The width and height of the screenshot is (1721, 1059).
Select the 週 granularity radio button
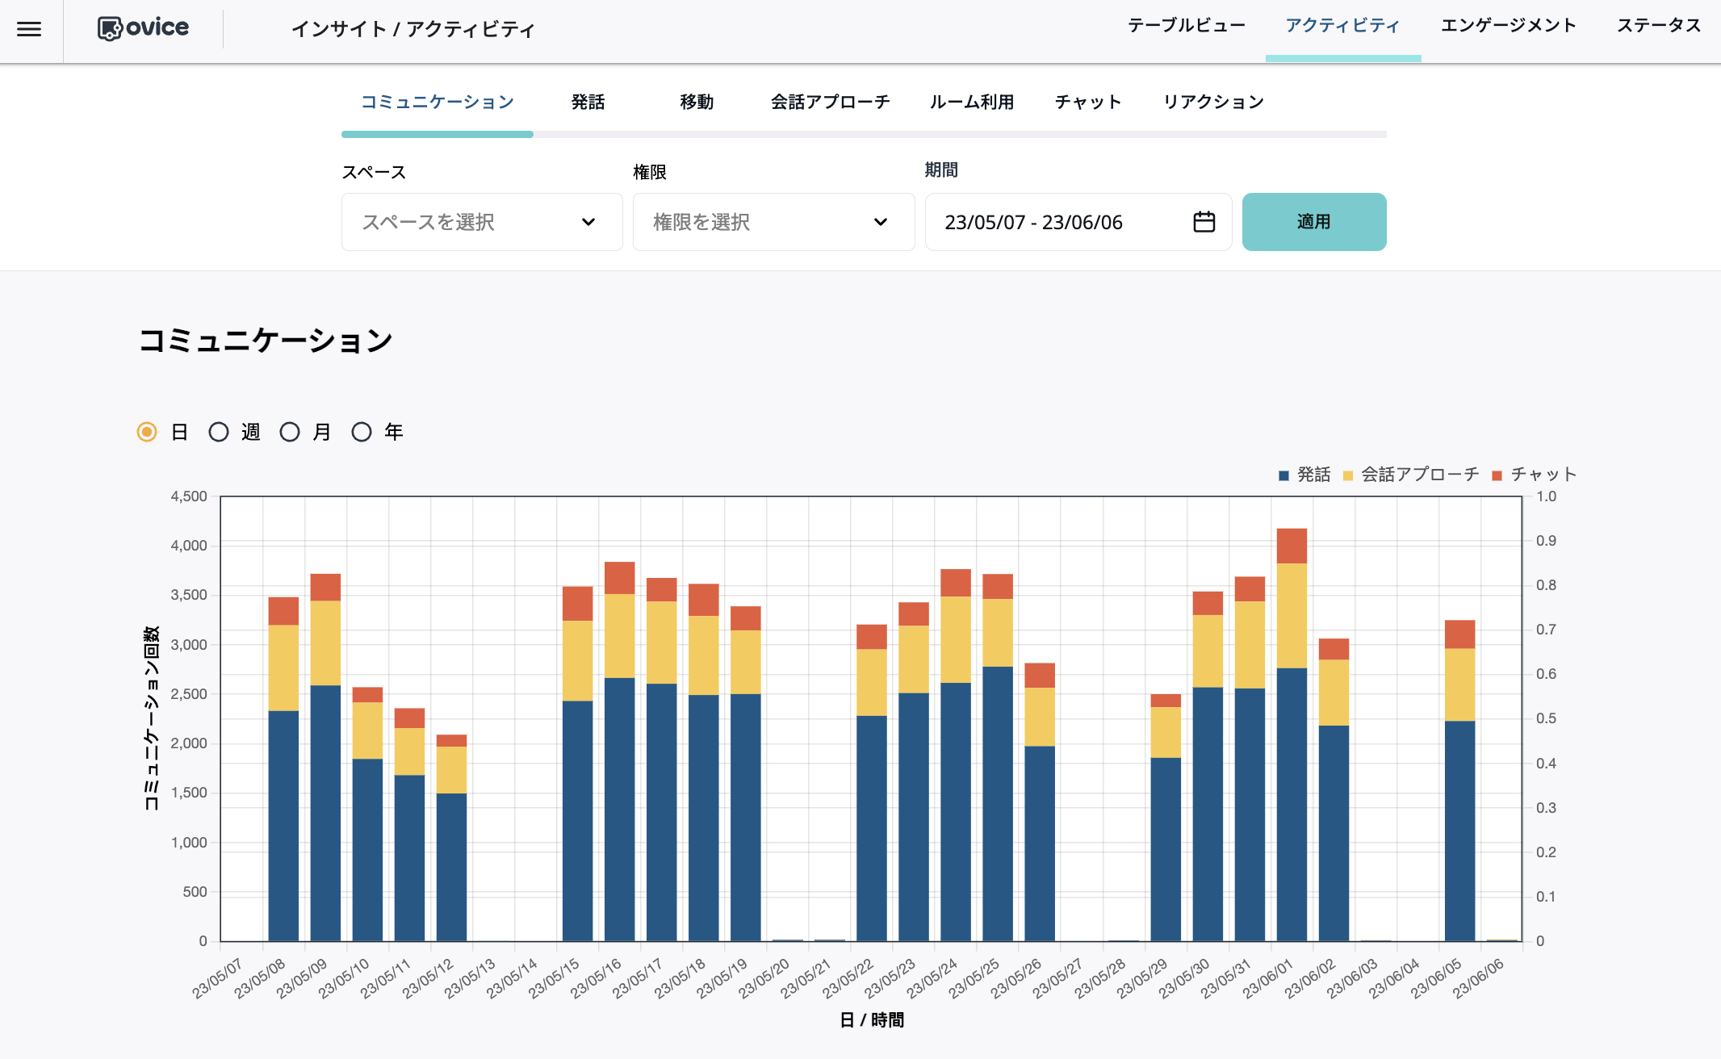pos(218,432)
